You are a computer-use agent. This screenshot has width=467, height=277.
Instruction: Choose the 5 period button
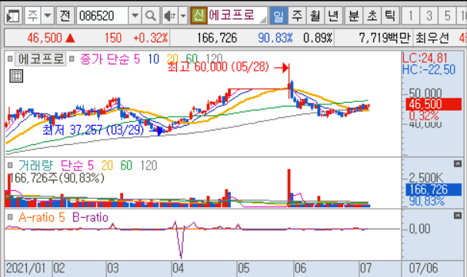click(447, 15)
